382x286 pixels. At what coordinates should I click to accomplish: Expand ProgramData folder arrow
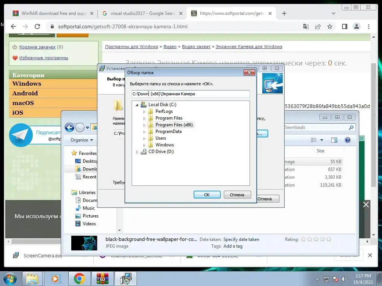point(144,132)
